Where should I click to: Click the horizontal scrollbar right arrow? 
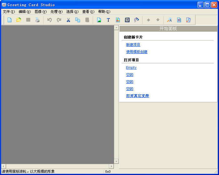point(111,166)
